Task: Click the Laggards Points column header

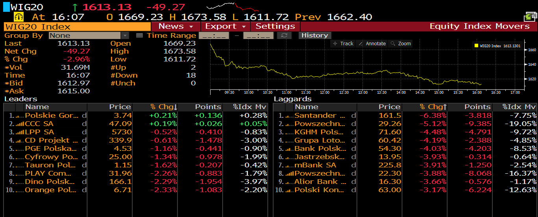Action: tap(470, 107)
